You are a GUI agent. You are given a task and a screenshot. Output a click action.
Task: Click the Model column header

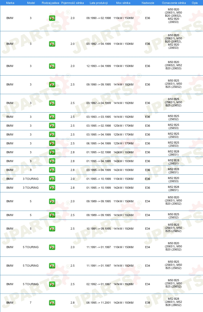[x=31, y=3]
